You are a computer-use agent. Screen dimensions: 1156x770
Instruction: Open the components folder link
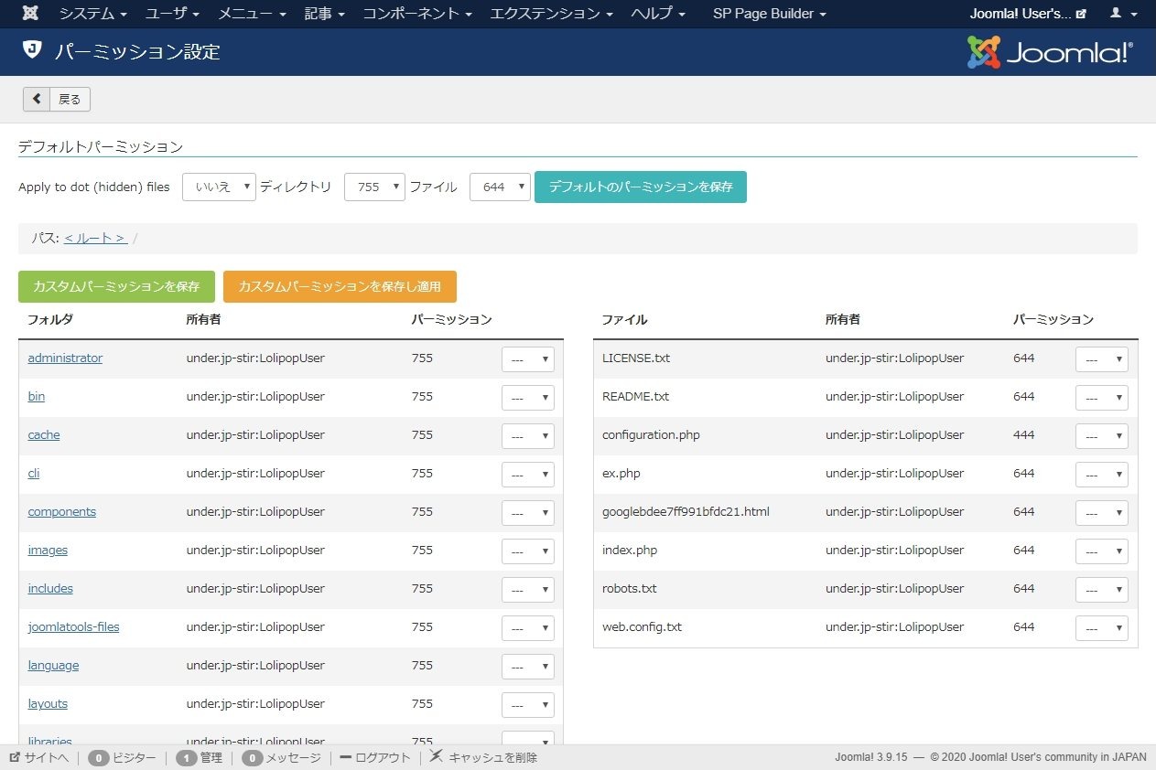click(x=61, y=512)
